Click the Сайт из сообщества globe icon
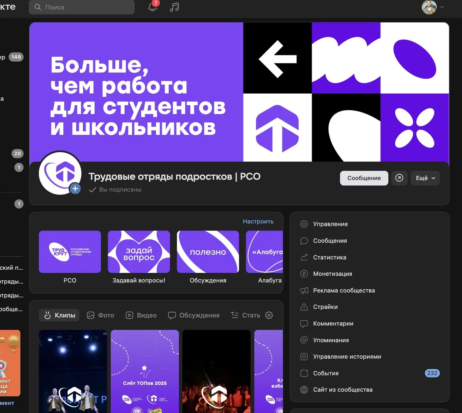Image resolution: width=462 pixels, height=413 pixels. (304, 390)
